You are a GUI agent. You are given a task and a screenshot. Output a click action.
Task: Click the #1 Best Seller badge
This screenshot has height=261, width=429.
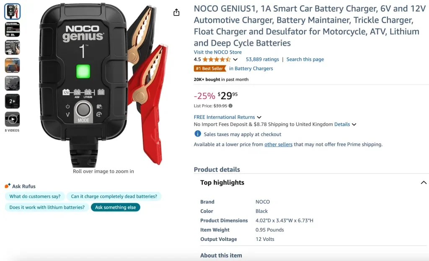click(x=210, y=68)
